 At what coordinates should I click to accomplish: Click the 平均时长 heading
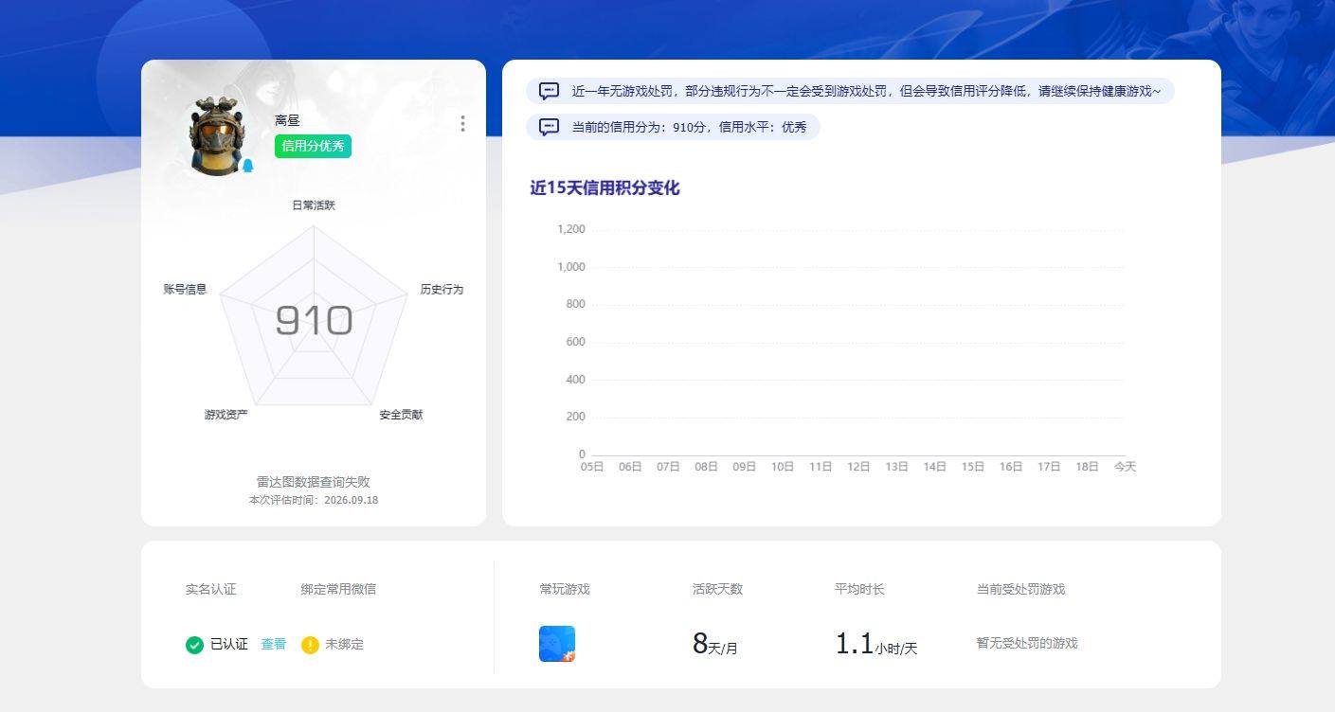[x=859, y=589]
